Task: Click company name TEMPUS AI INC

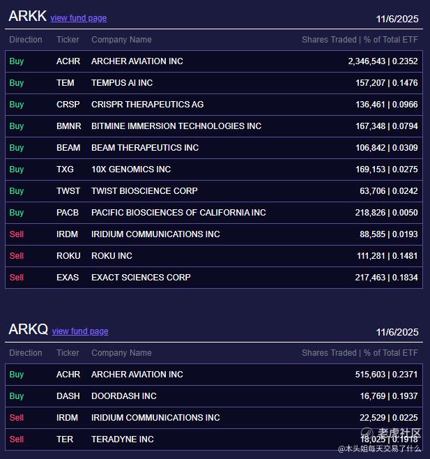Action: pos(122,83)
